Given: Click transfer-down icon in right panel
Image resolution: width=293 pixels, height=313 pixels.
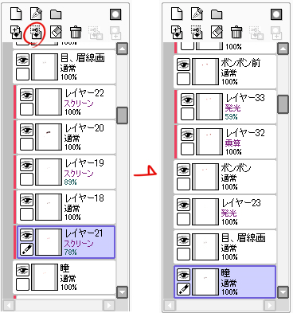Looking at the screenshot, I should click(x=177, y=33).
